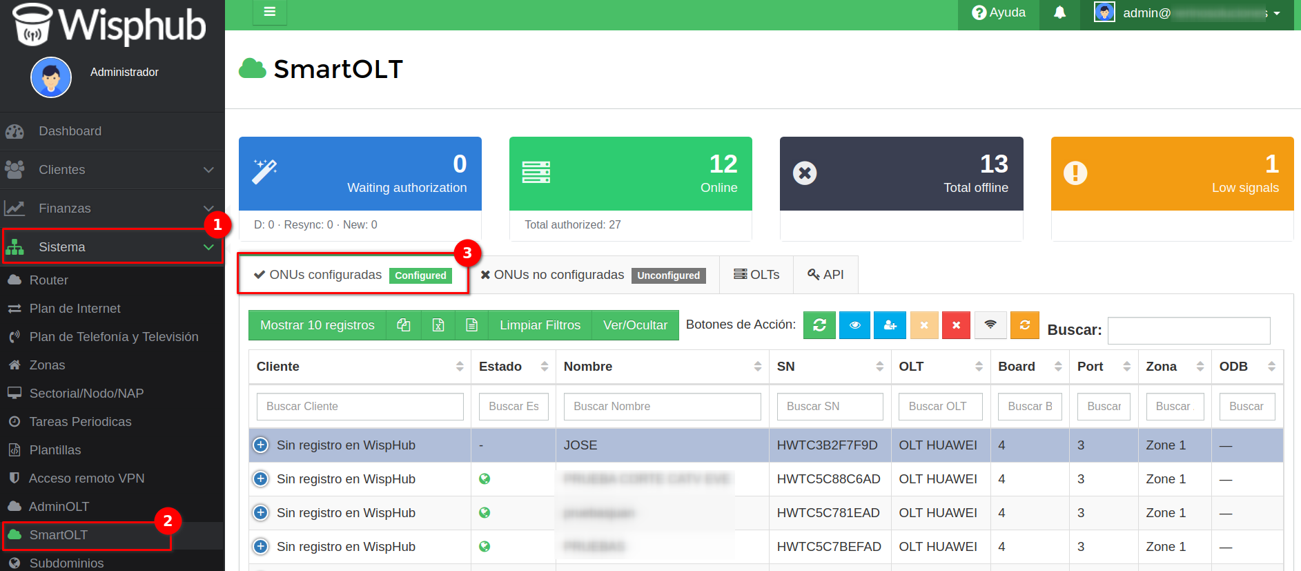The width and height of the screenshot is (1301, 571).
Task: Open SmartOLT in the sidebar
Action: click(113, 535)
